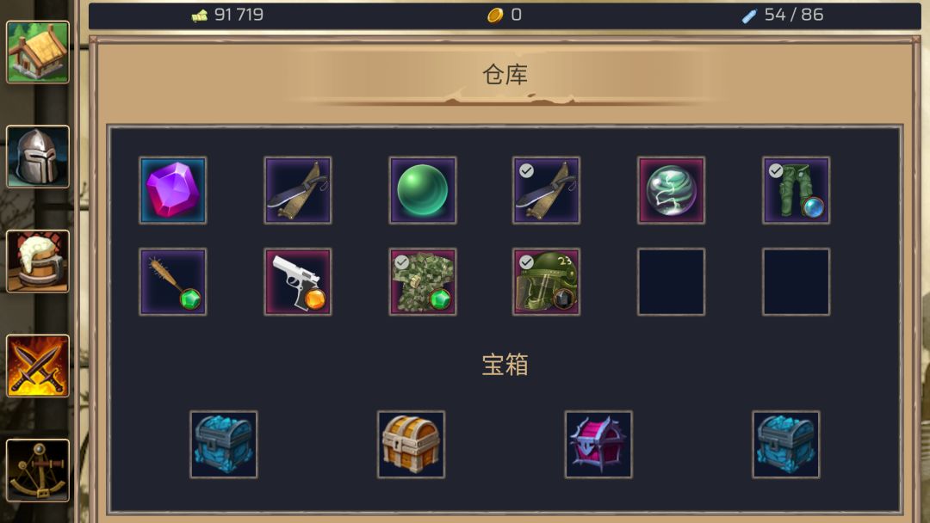
Task: Open the beer mug tavern icon
Action: tap(37, 261)
